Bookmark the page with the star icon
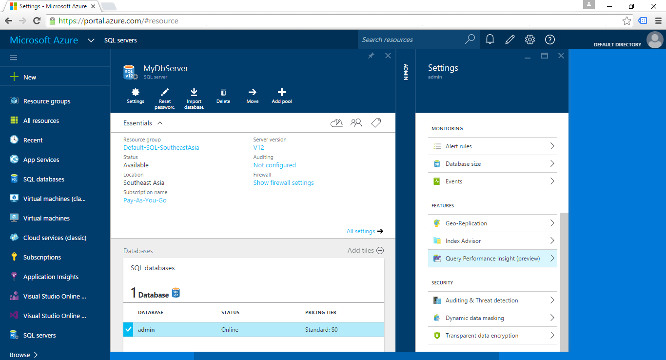 pyautogui.click(x=627, y=21)
